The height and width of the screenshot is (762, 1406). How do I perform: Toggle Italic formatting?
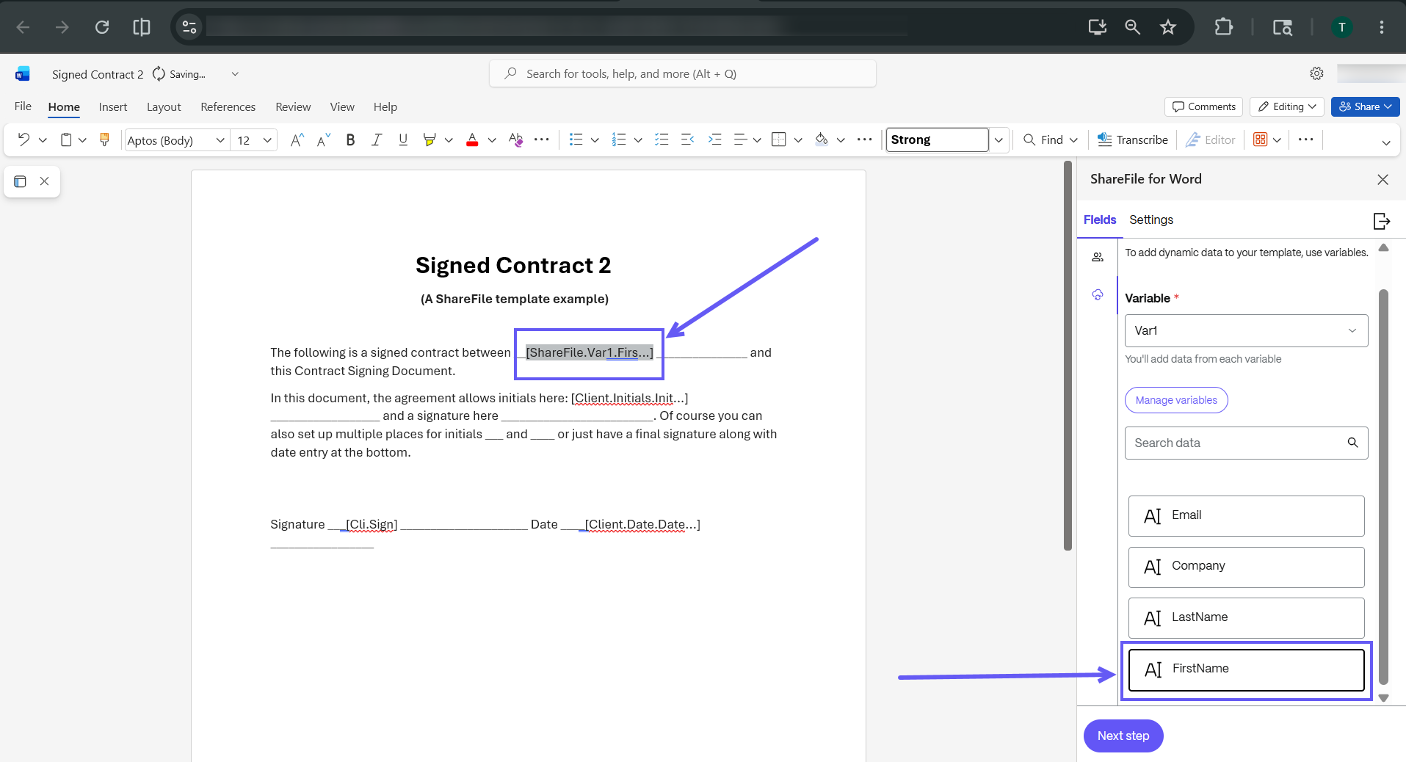(377, 139)
